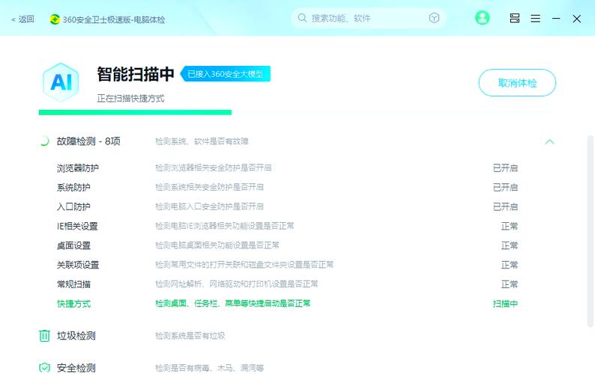Click the green scan progress bar
The image size is (595, 374).
(x=135, y=112)
